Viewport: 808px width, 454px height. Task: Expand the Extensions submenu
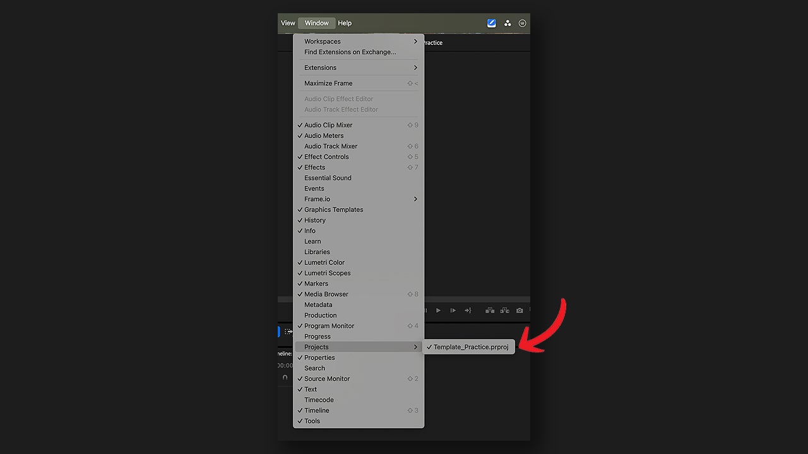click(359, 67)
